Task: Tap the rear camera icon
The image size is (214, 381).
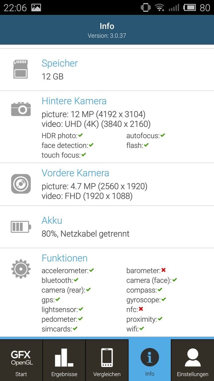Action: pyautogui.click(x=21, y=109)
